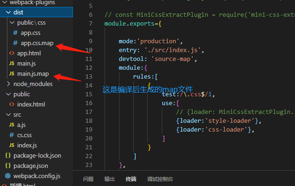Image resolution: width=295 pixels, height=186 pixels.
Task: Open a.js in src folder
Action: (x=21, y=125)
